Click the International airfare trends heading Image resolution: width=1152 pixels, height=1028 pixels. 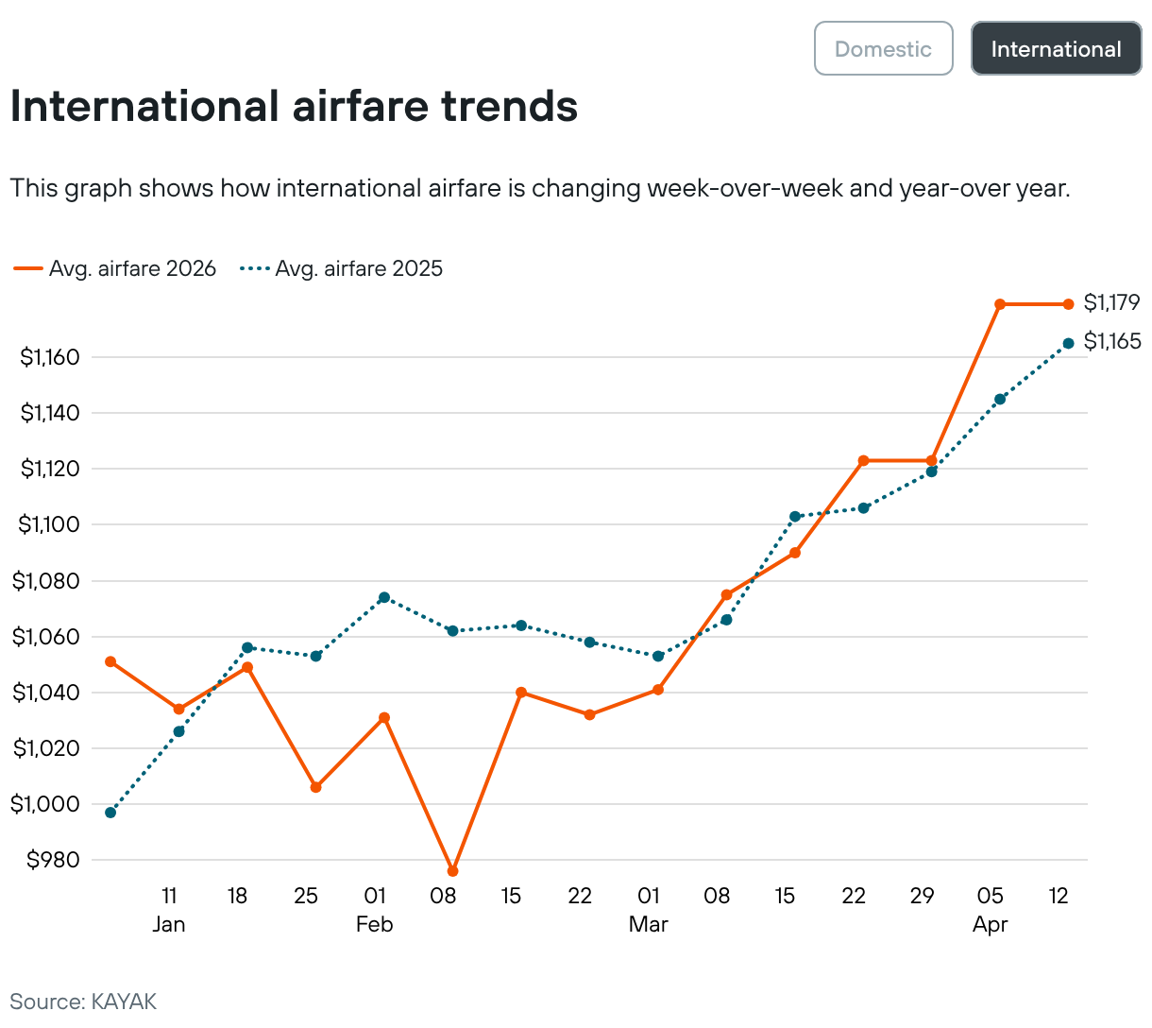[294, 106]
